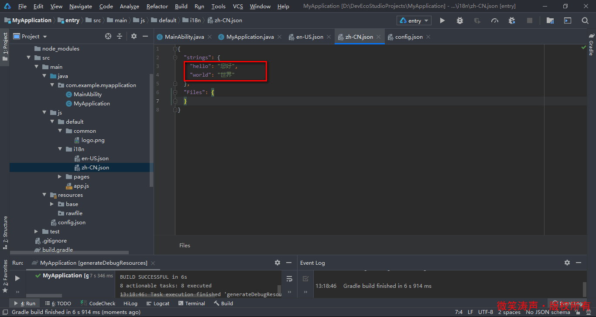
Task: Open the entry run configuration dropdown
Action: [414, 20]
